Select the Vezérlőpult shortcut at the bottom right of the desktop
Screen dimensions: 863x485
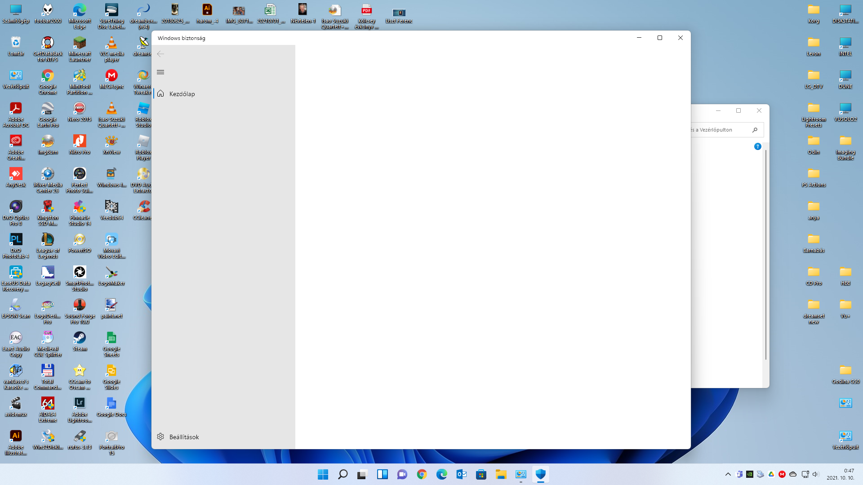coord(845,440)
